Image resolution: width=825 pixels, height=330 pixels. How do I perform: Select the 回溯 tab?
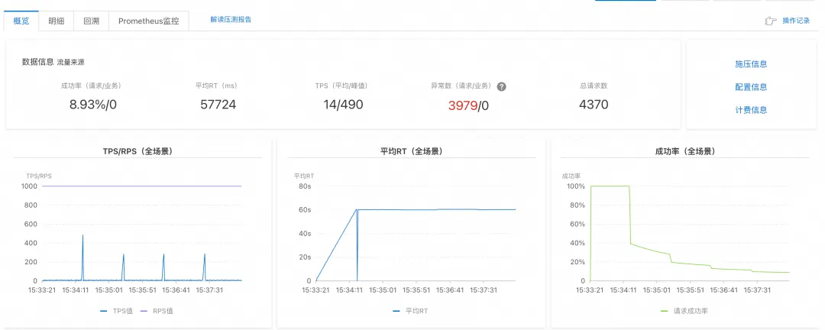click(x=91, y=21)
